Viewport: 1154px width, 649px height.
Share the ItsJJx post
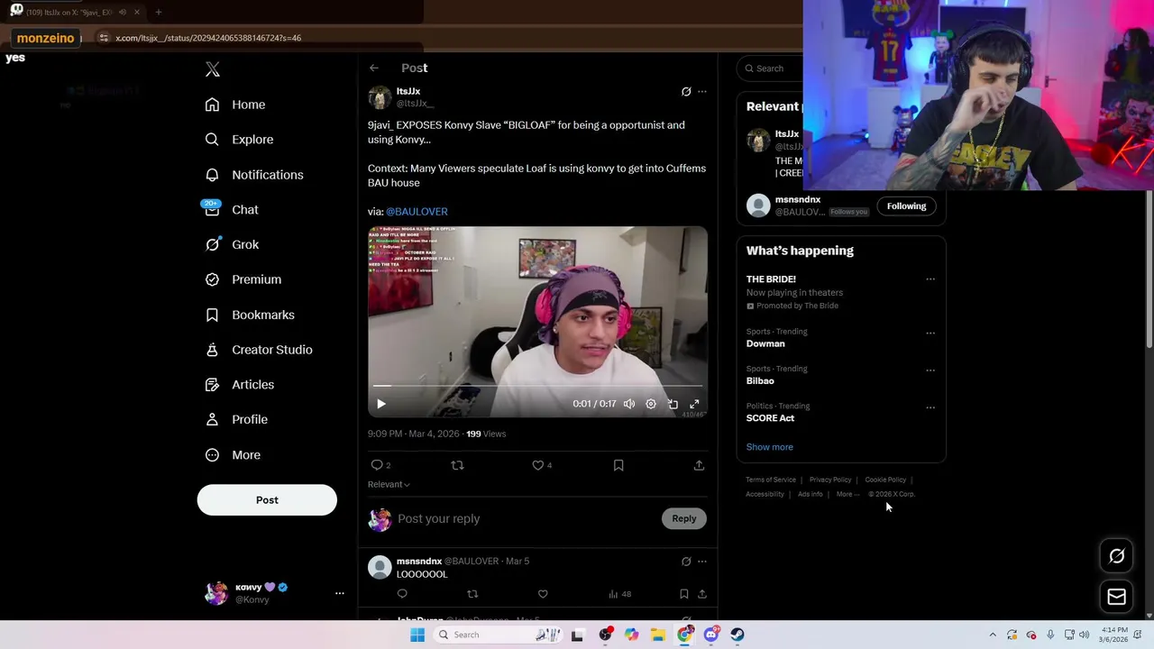pyautogui.click(x=699, y=465)
